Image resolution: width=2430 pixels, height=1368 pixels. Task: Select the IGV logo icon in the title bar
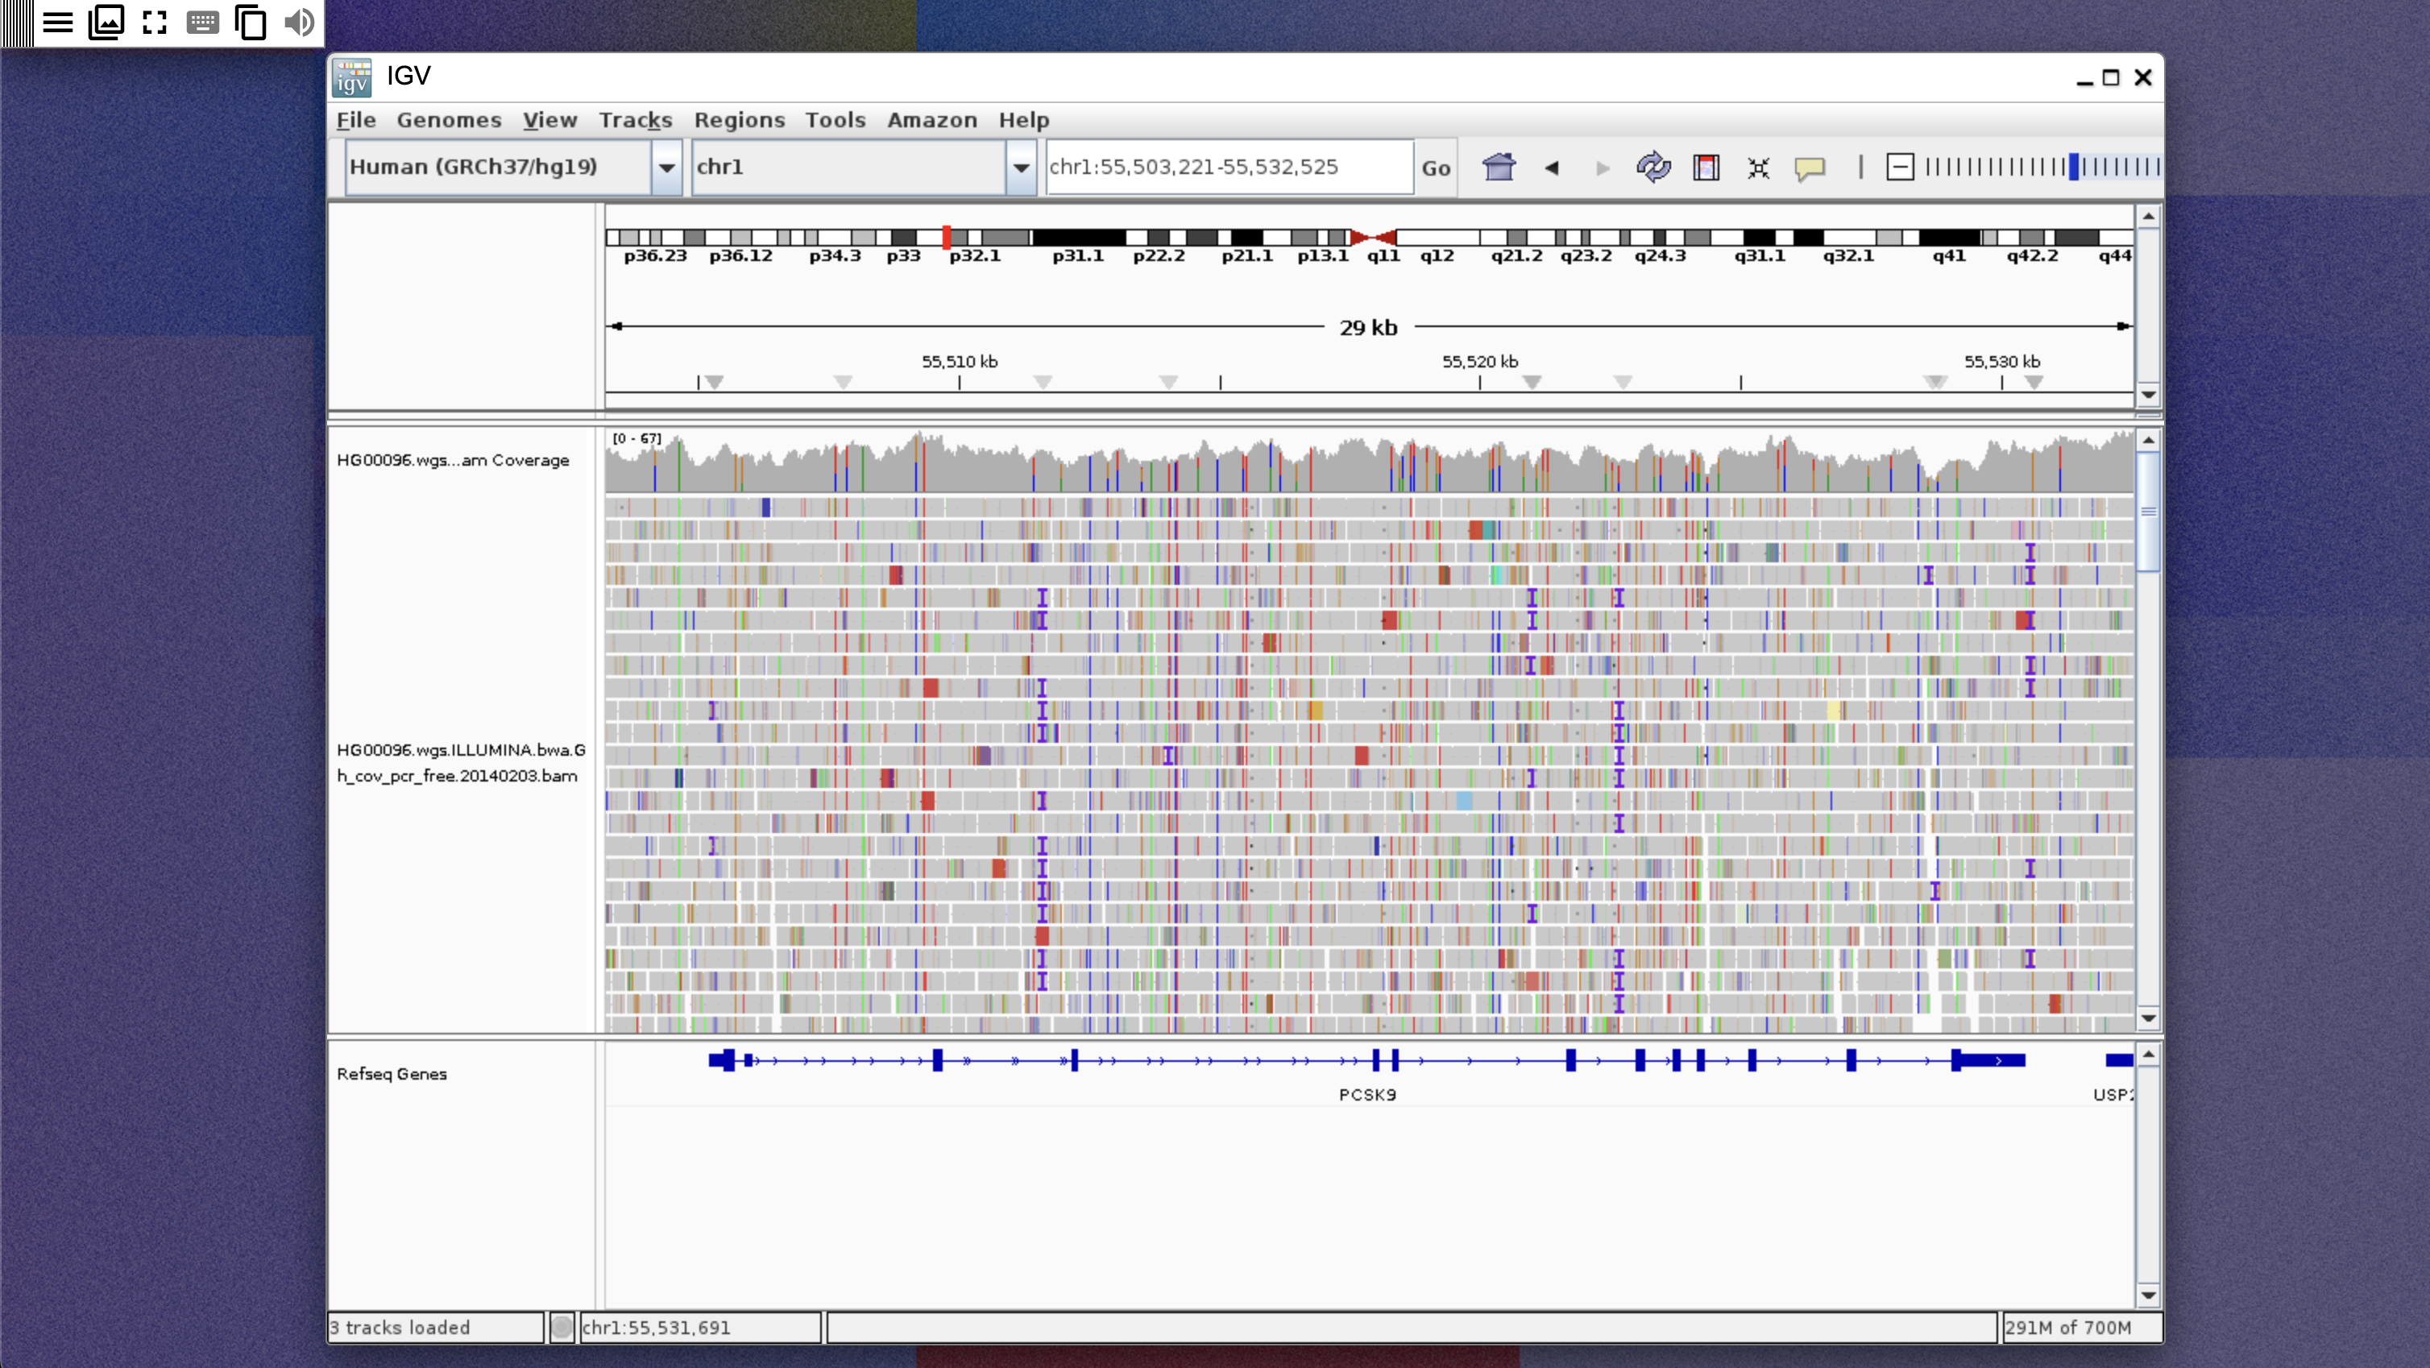(x=351, y=77)
